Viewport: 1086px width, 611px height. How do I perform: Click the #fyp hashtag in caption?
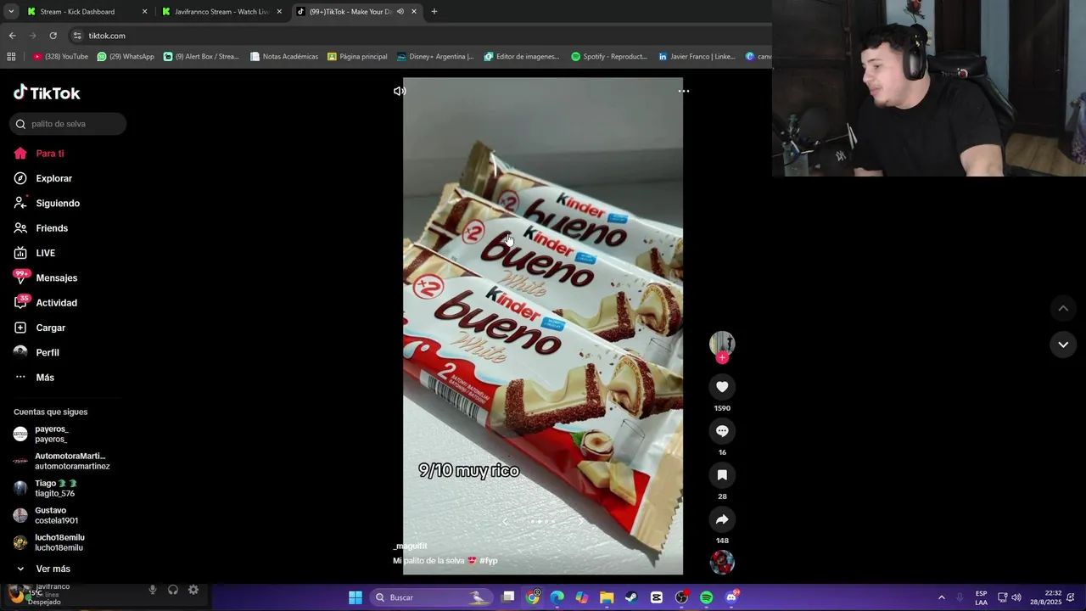pyautogui.click(x=489, y=561)
